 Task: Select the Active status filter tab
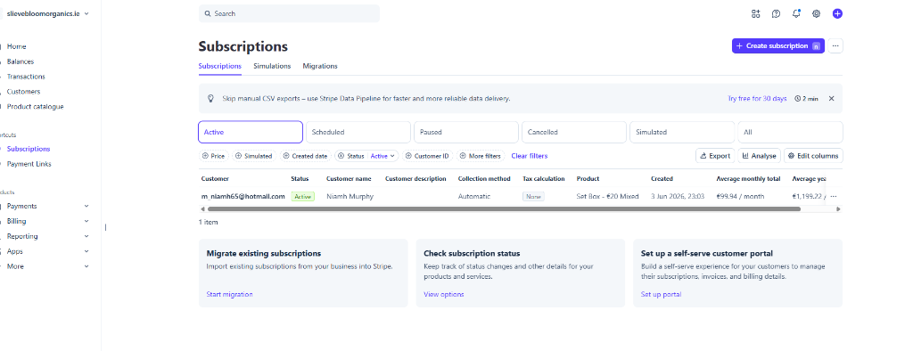coord(251,132)
